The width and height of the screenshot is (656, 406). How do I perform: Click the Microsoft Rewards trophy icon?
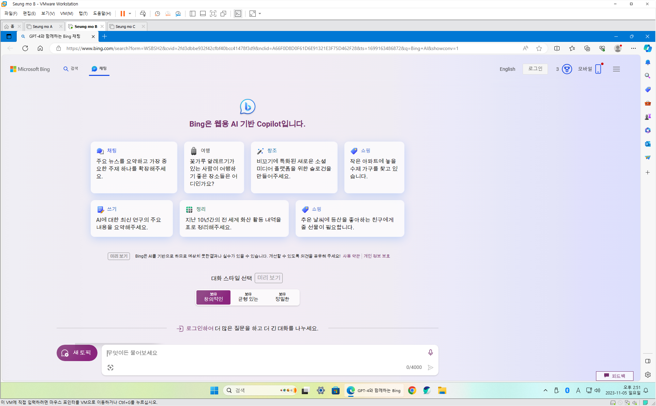coord(567,69)
